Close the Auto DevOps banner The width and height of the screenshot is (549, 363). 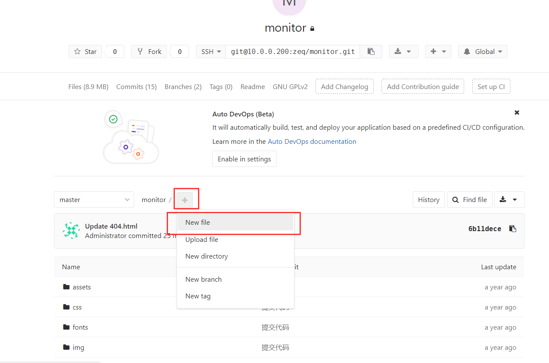[x=517, y=113]
